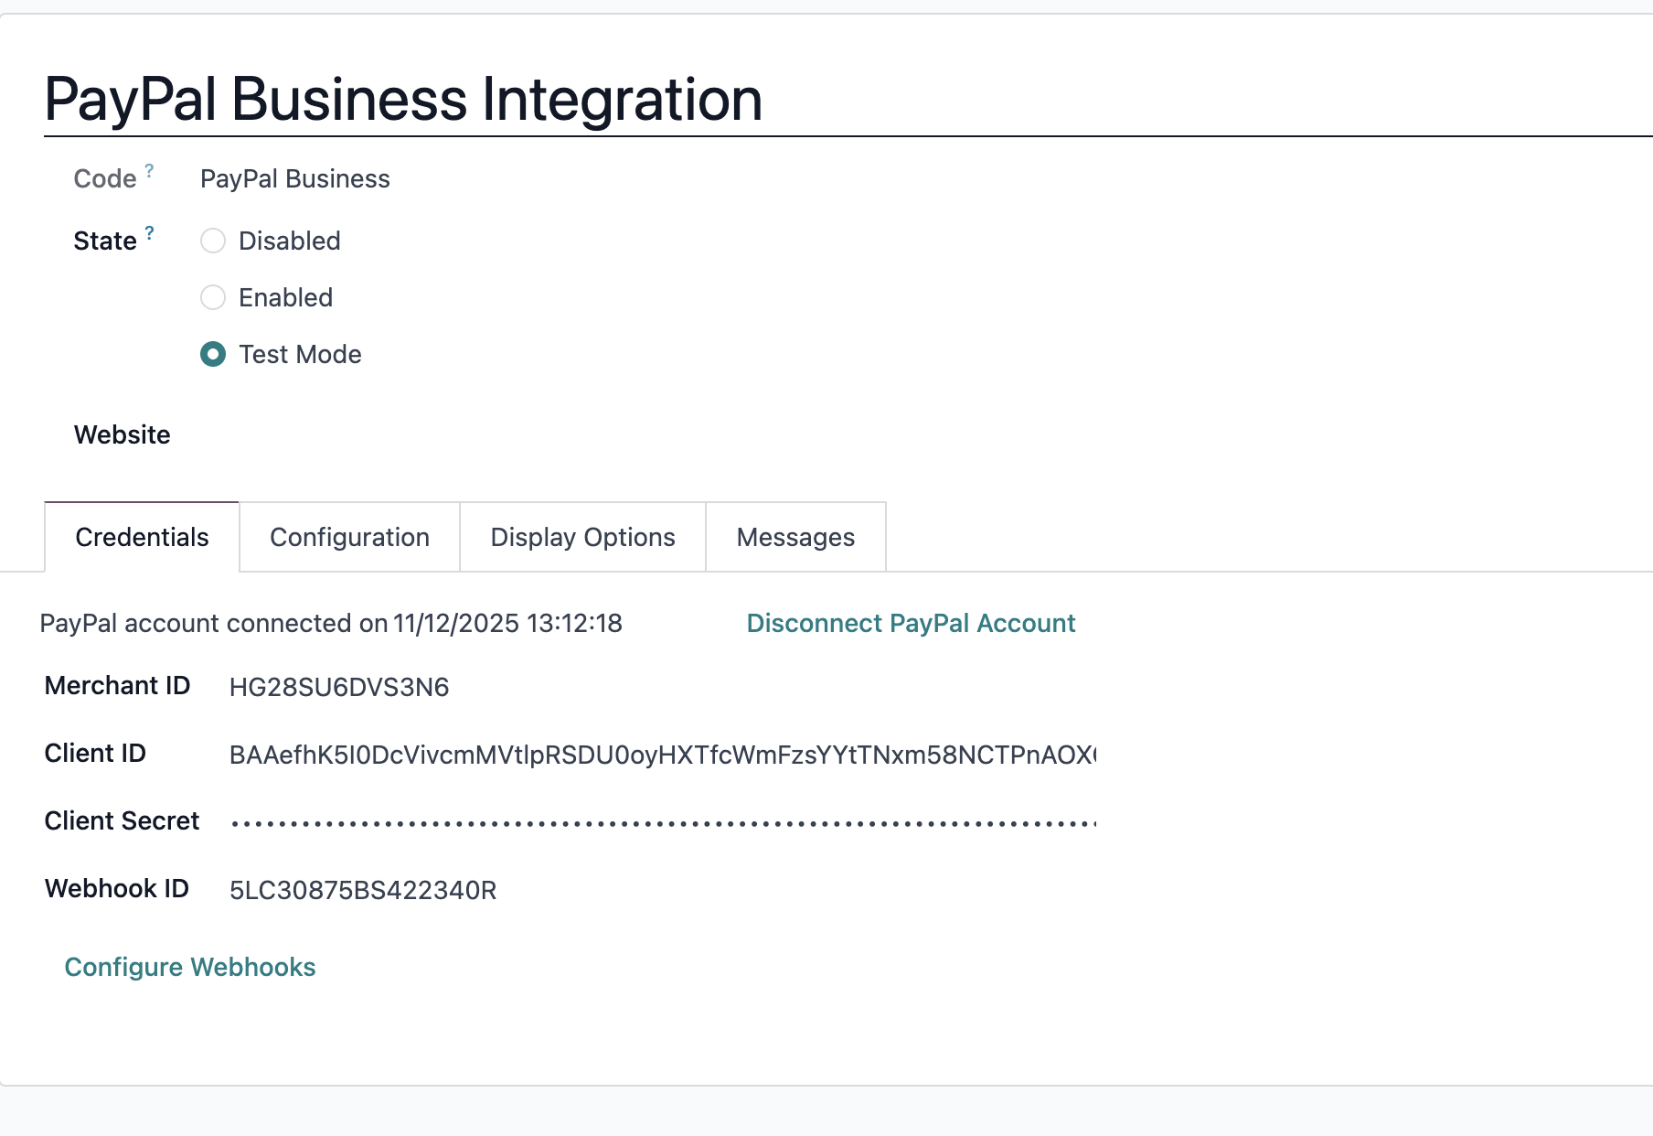Click the help icon next to Code
1653x1136 pixels.
point(149,170)
